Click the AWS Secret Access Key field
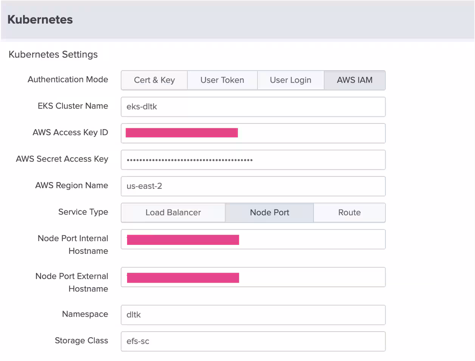This screenshot has height=361, width=475. [x=253, y=160]
